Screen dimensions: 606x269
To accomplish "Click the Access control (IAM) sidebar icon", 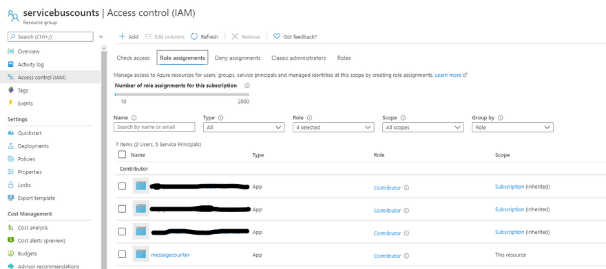I will (11, 78).
